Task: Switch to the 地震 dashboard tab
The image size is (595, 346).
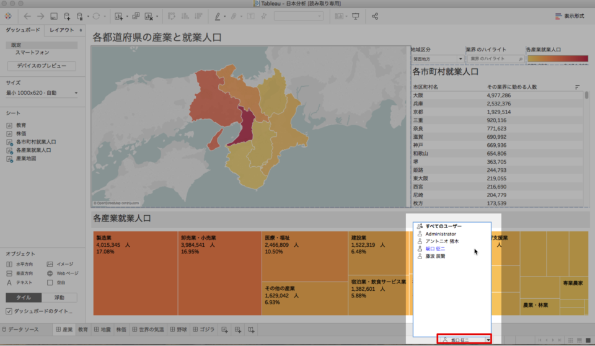Action: (102, 329)
